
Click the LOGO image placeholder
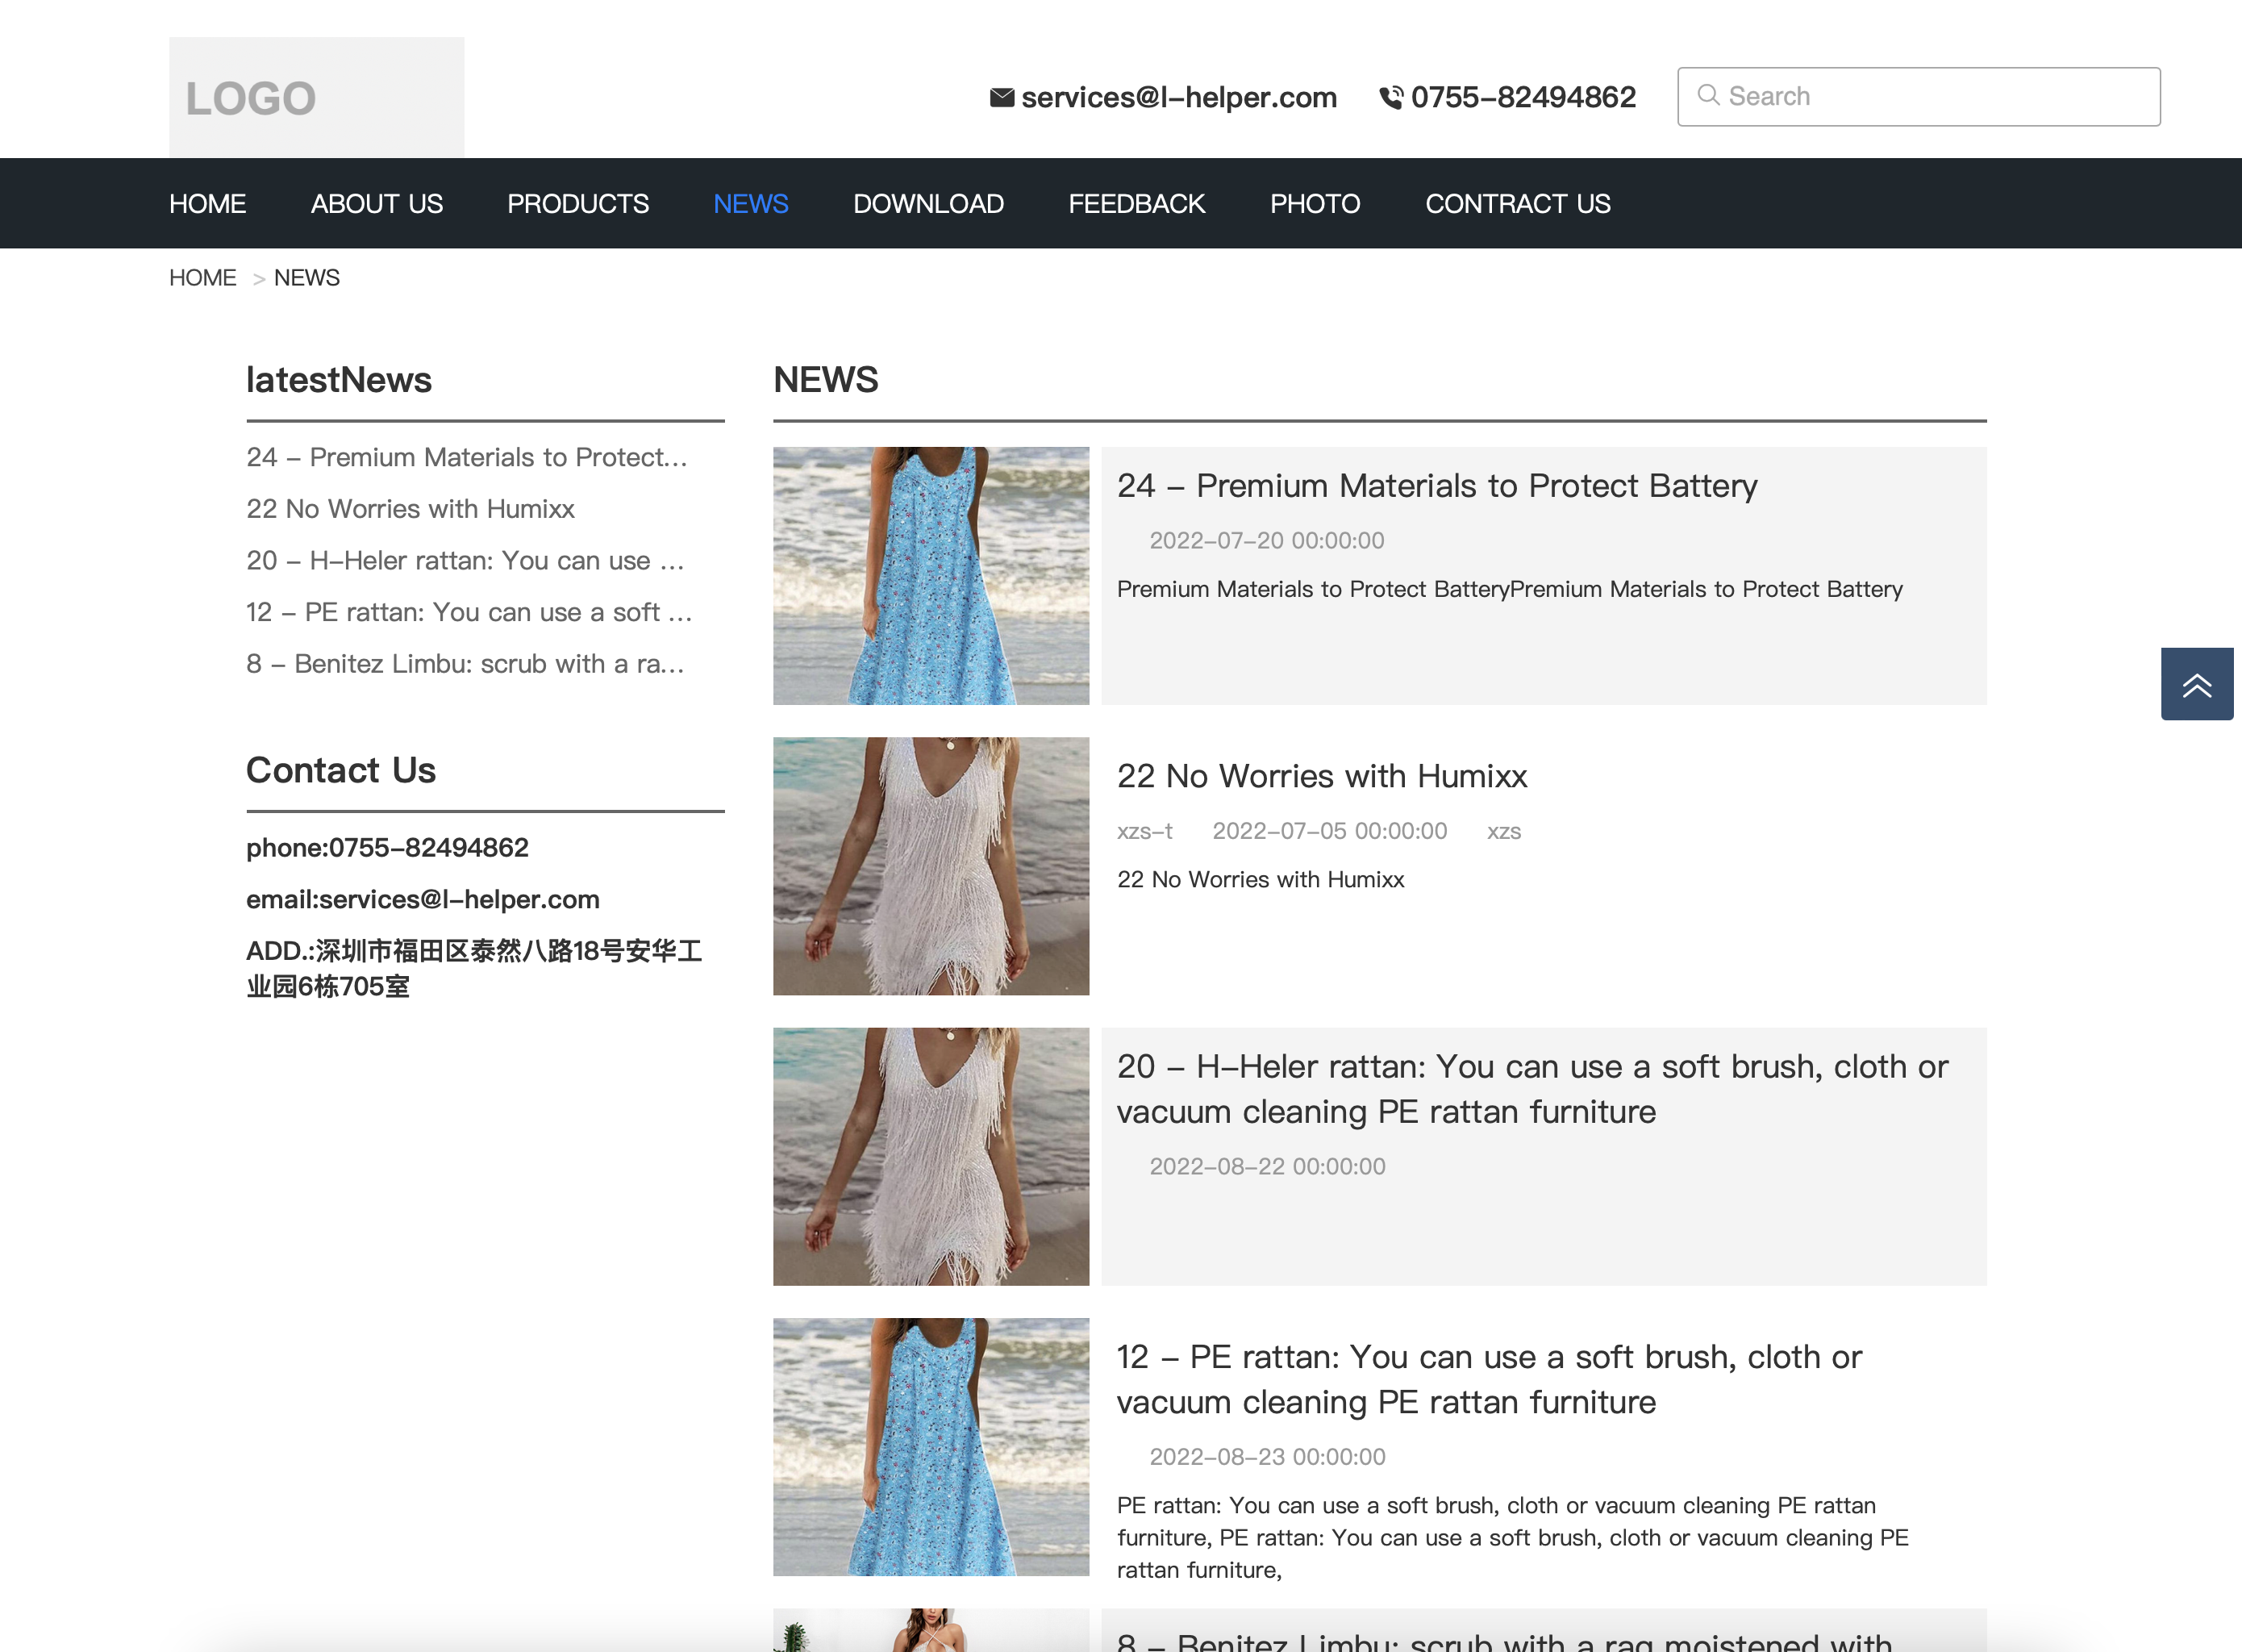tap(316, 97)
